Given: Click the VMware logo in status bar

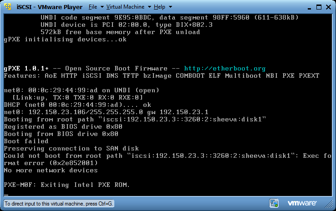Looking at the screenshot, I should pos(301,203).
